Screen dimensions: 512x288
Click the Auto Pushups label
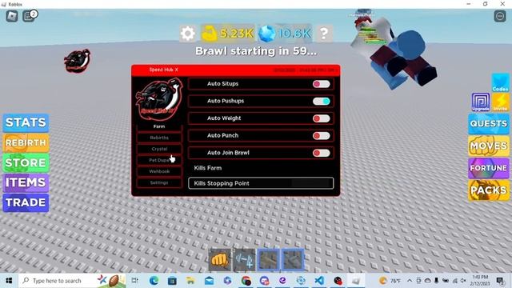pyautogui.click(x=226, y=101)
